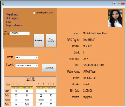Click the Time Table heading
Viewport: 126px width, 107px height.
point(30,79)
